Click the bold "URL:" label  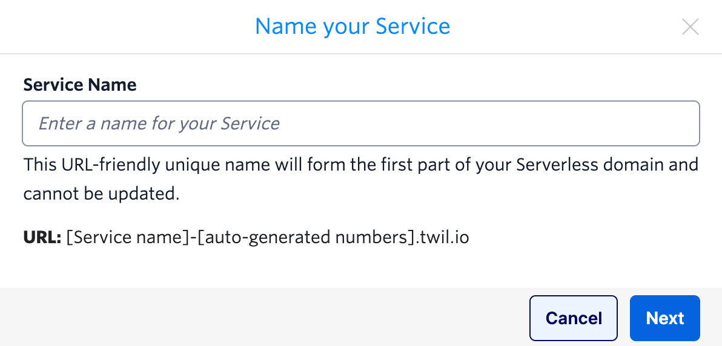[x=42, y=238]
